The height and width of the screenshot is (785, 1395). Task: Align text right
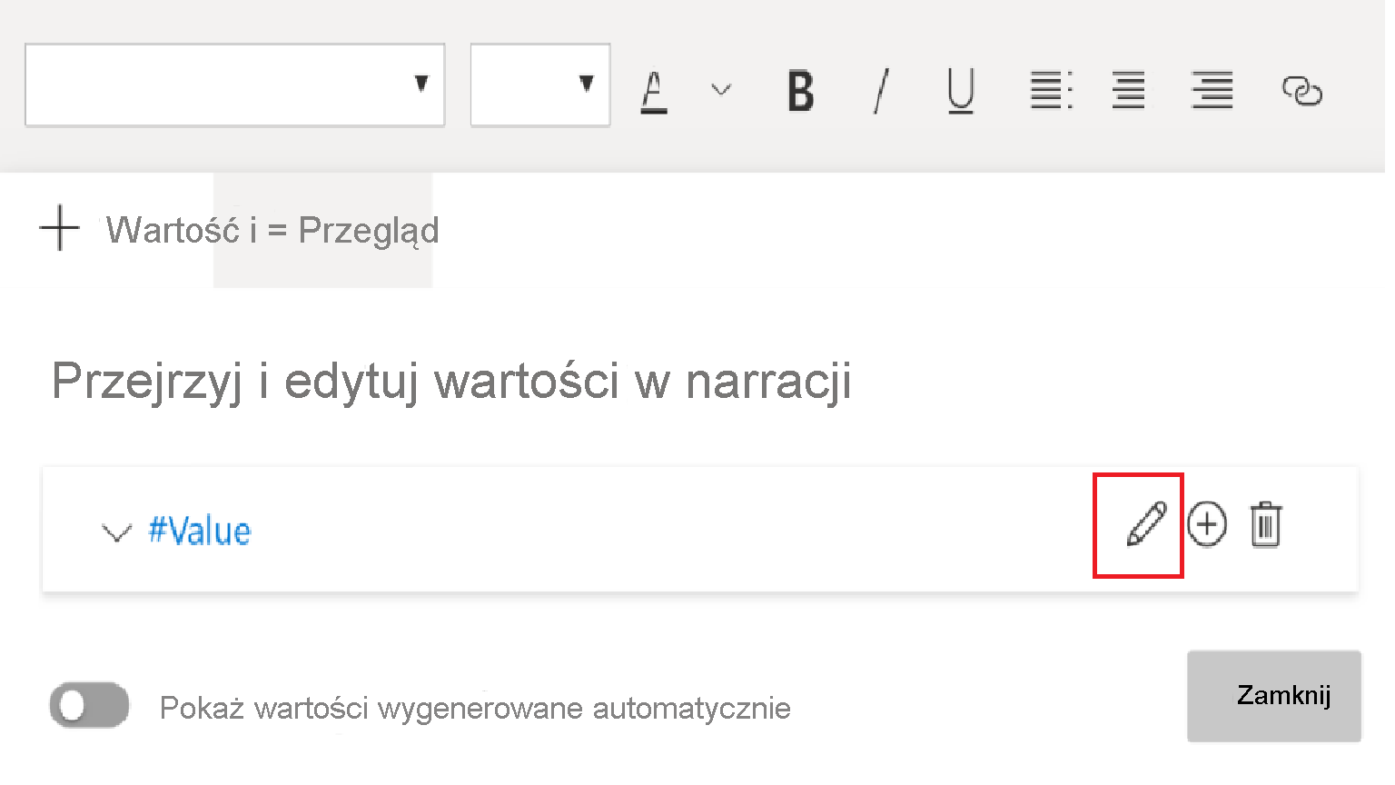tap(1212, 90)
